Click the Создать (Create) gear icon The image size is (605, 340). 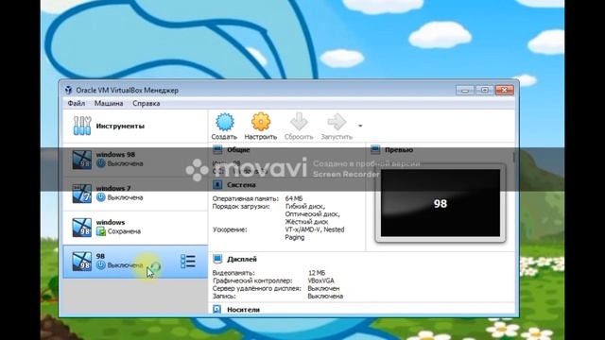[225, 122]
